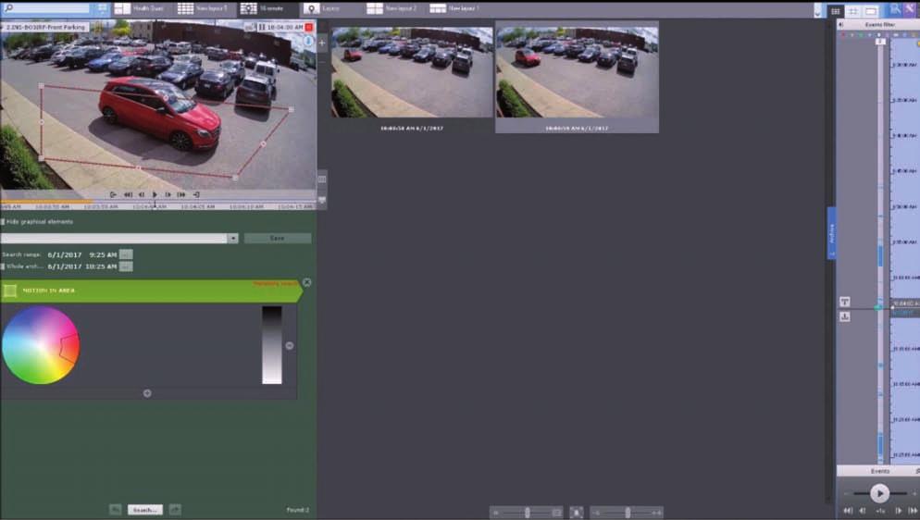
Task: Select the grid layouts mode icon
Action: [x=836, y=11]
